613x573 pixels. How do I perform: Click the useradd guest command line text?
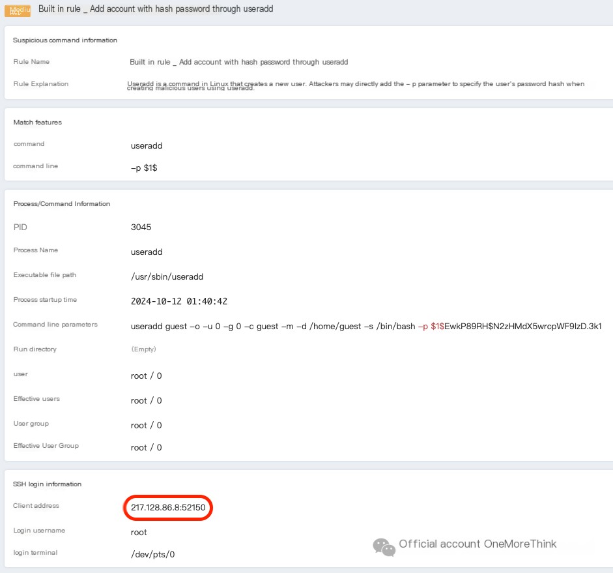pos(274,326)
